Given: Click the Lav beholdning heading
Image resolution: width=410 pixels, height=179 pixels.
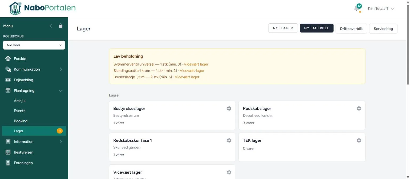Looking at the screenshot, I should (128, 56).
